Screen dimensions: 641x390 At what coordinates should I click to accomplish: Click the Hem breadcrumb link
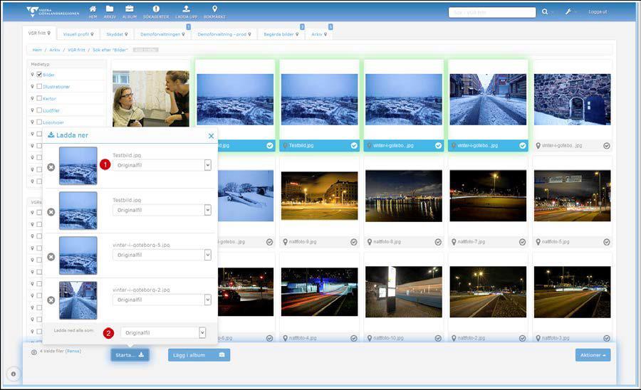37,50
